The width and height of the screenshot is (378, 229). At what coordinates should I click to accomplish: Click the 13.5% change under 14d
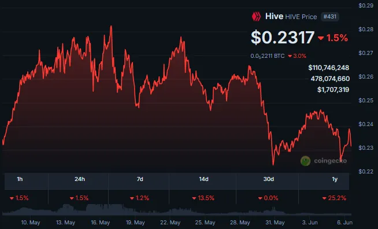click(203, 198)
